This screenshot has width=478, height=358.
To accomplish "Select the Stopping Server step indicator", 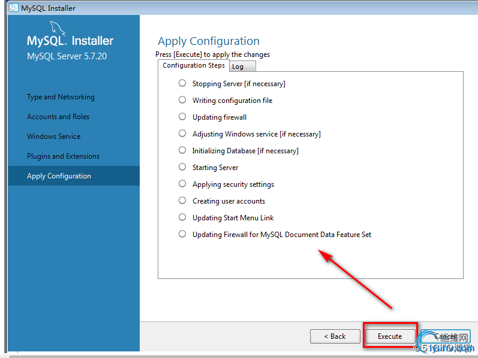I will pyautogui.click(x=182, y=83).
